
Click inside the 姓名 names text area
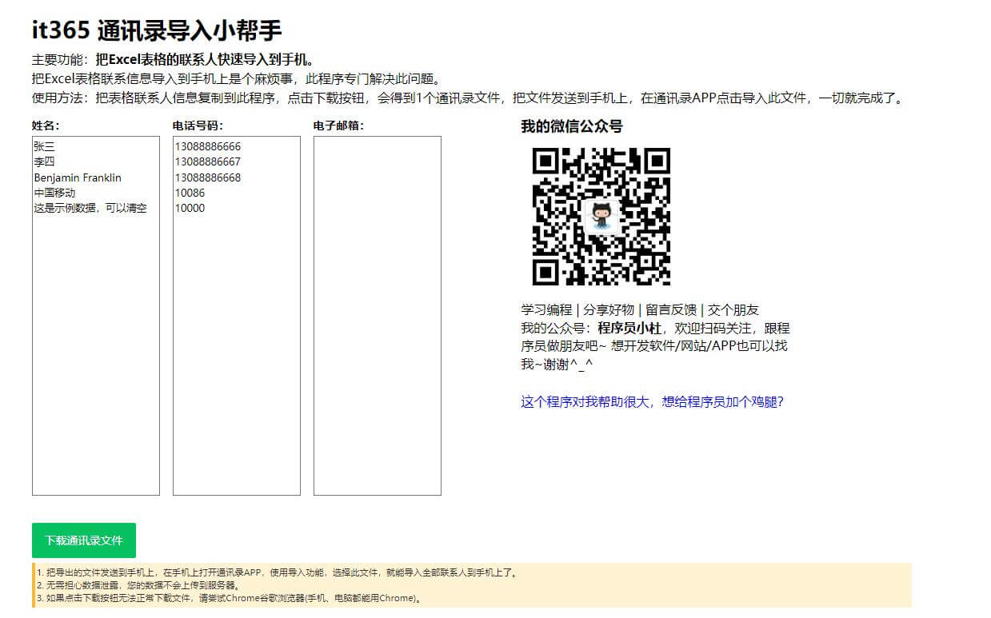[x=96, y=320]
